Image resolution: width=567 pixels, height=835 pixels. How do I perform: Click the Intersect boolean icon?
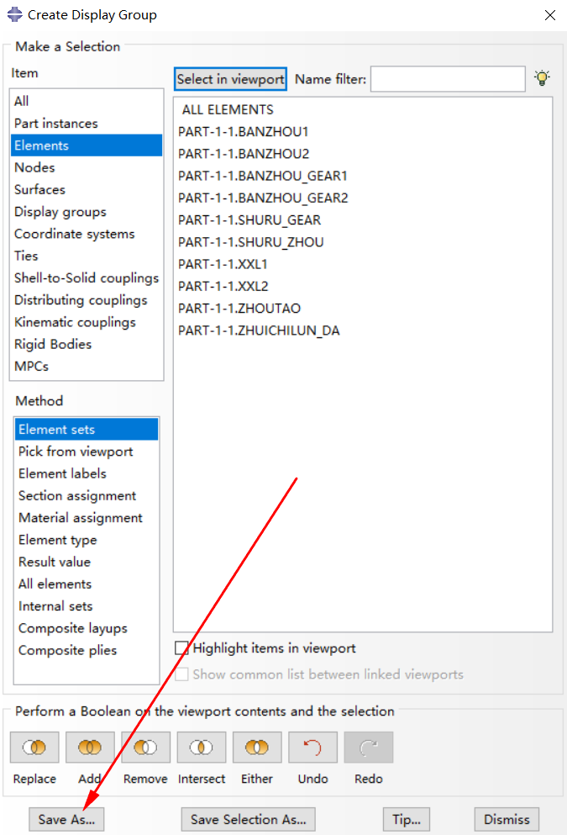[202, 748]
